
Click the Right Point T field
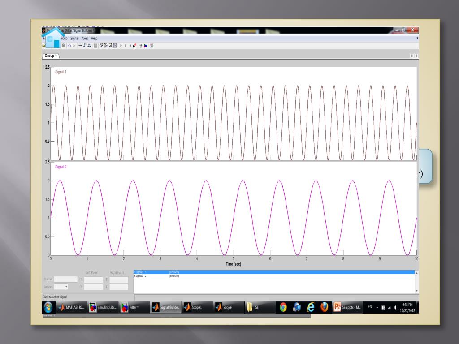[119, 279]
